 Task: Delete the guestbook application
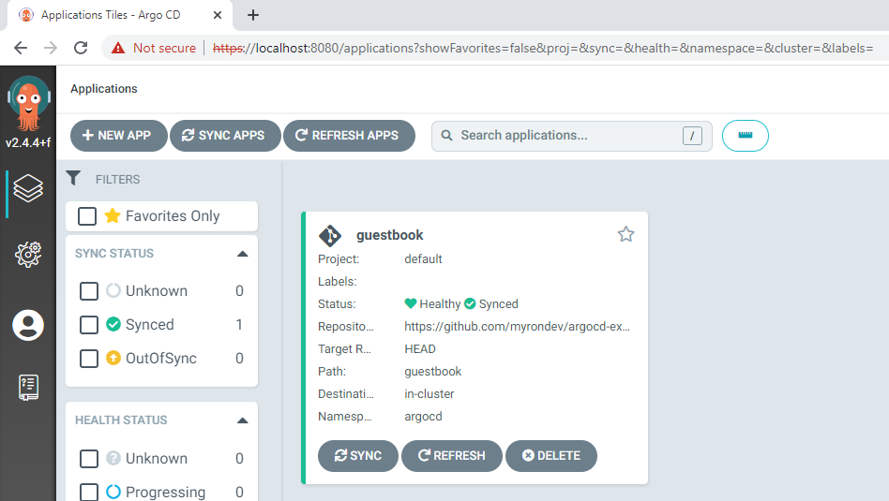pyautogui.click(x=551, y=456)
